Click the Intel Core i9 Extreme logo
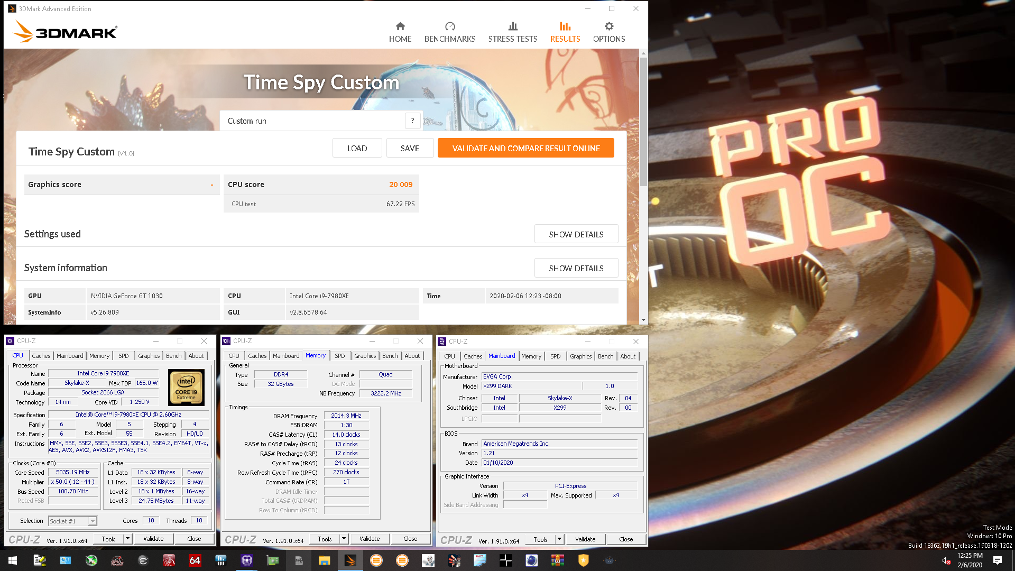The height and width of the screenshot is (571, 1015). 186,388
